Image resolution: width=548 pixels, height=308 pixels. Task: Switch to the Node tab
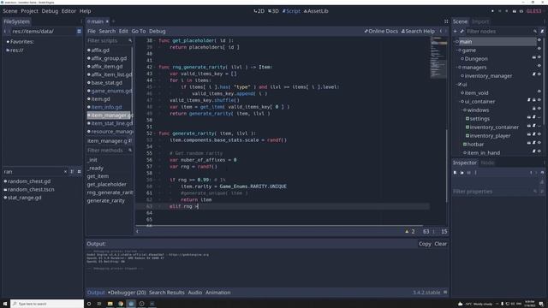(x=487, y=163)
